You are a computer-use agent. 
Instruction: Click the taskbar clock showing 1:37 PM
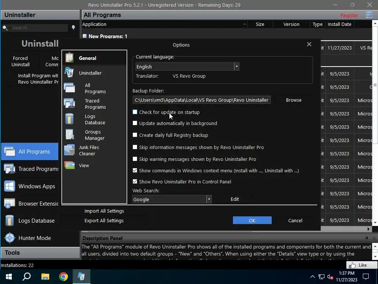click(346, 277)
